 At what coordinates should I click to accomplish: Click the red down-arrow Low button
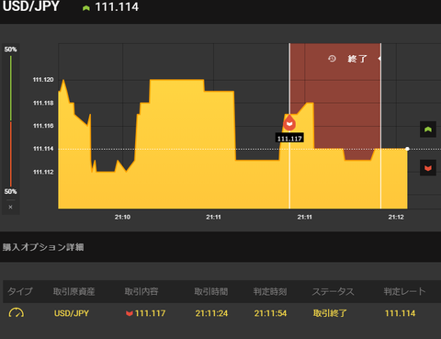coord(428,168)
